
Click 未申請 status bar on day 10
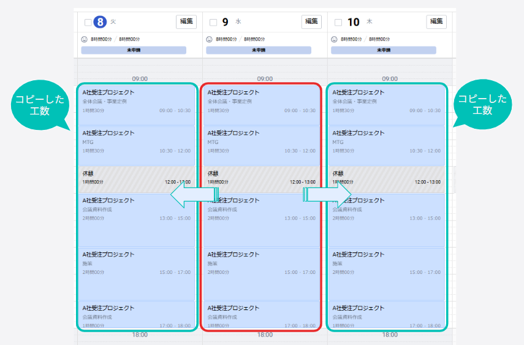pos(384,50)
